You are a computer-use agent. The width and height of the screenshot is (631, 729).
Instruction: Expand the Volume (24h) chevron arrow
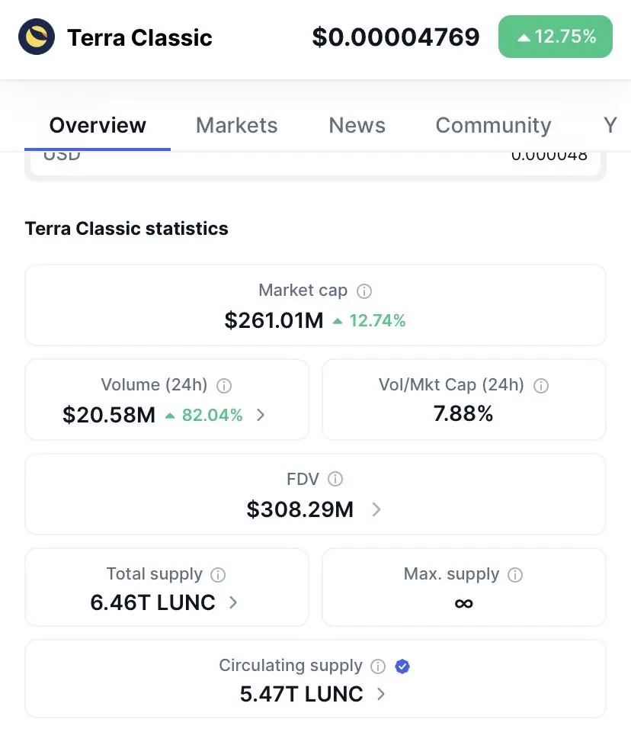(261, 415)
